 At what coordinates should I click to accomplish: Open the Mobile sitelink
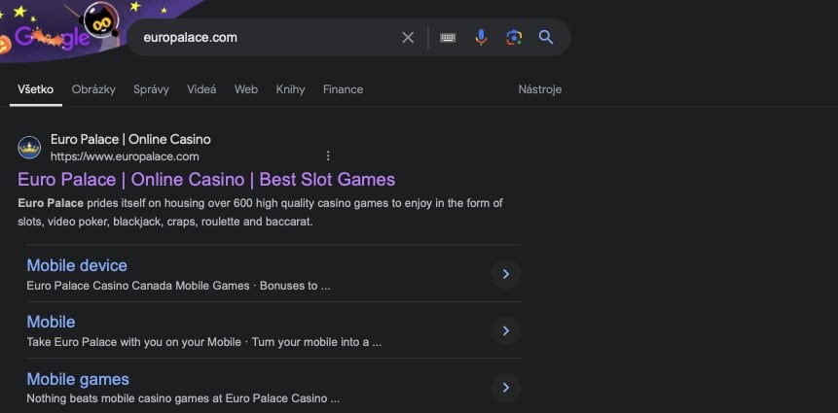(51, 322)
